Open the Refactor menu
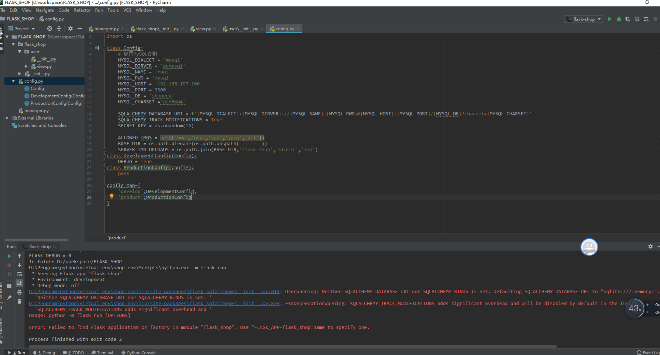 point(82,10)
